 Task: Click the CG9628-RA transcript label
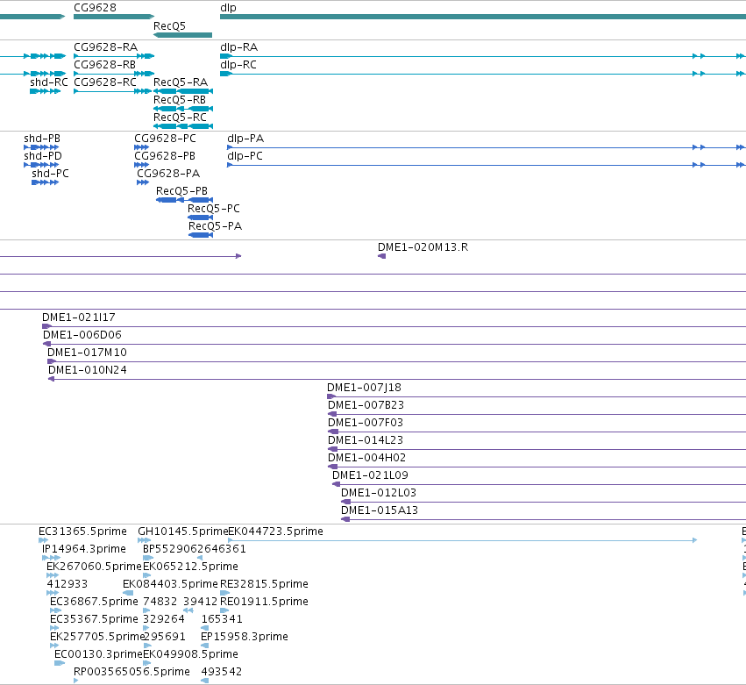click(x=105, y=47)
